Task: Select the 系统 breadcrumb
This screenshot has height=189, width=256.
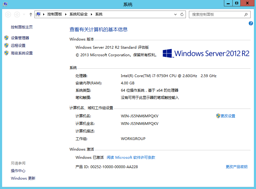Action: [99, 15]
